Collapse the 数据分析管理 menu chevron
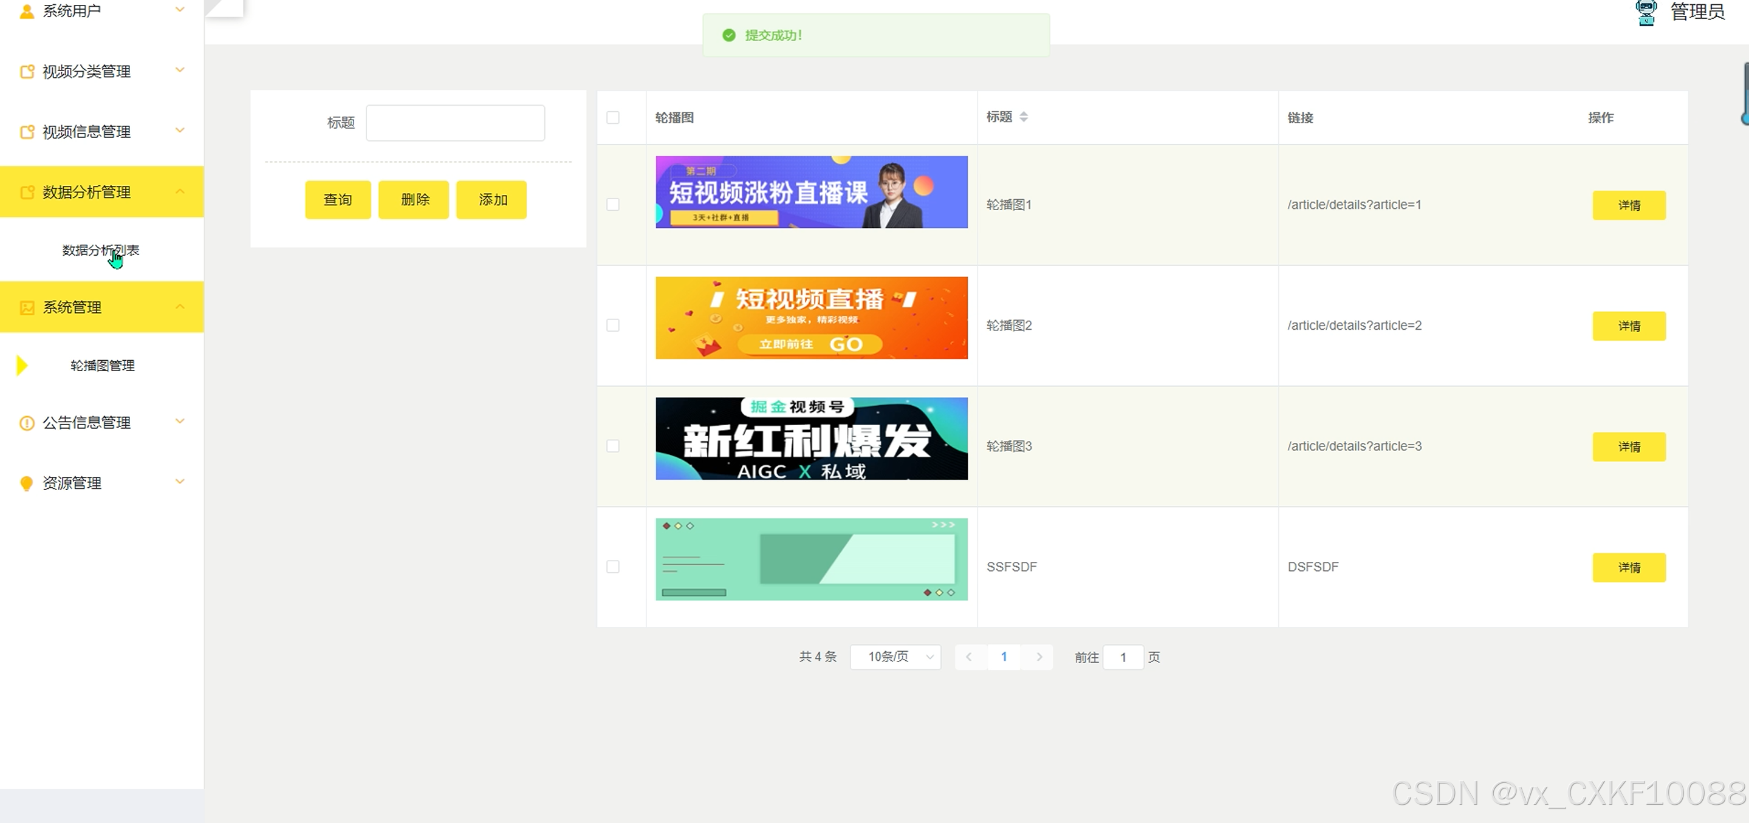Image resolution: width=1749 pixels, height=823 pixels. [180, 191]
